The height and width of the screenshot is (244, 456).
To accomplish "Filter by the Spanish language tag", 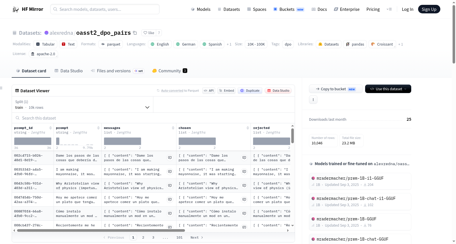I will (212, 44).
